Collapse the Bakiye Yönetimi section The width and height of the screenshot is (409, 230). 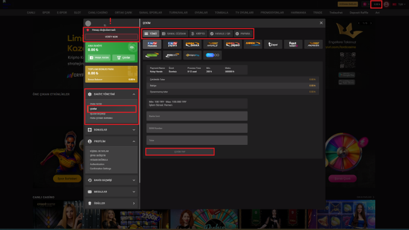[134, 94]
